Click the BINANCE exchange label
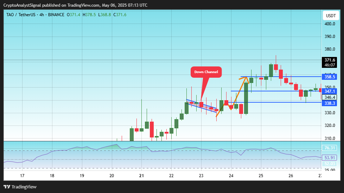 pos(56,15)
